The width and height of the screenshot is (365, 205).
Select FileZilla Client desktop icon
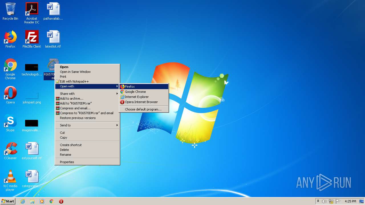coord(32,39)
